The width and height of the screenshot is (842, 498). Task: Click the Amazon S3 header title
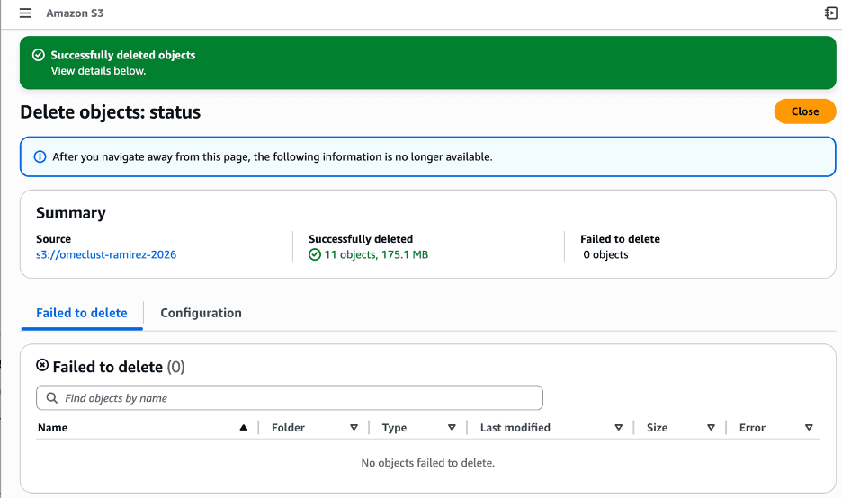pos(75,13)
